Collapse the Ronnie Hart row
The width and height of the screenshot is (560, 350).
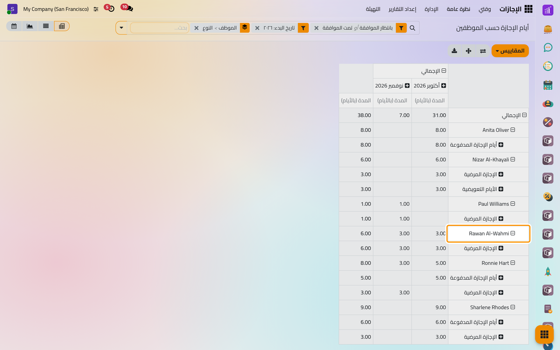(513, 263)
